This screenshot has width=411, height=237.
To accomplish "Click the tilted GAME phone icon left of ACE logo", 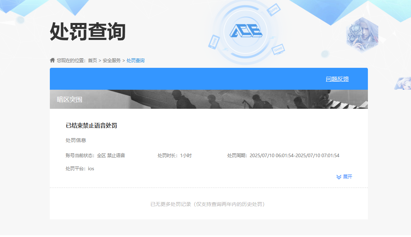I will pyautogui.click(x=214, y=42).
